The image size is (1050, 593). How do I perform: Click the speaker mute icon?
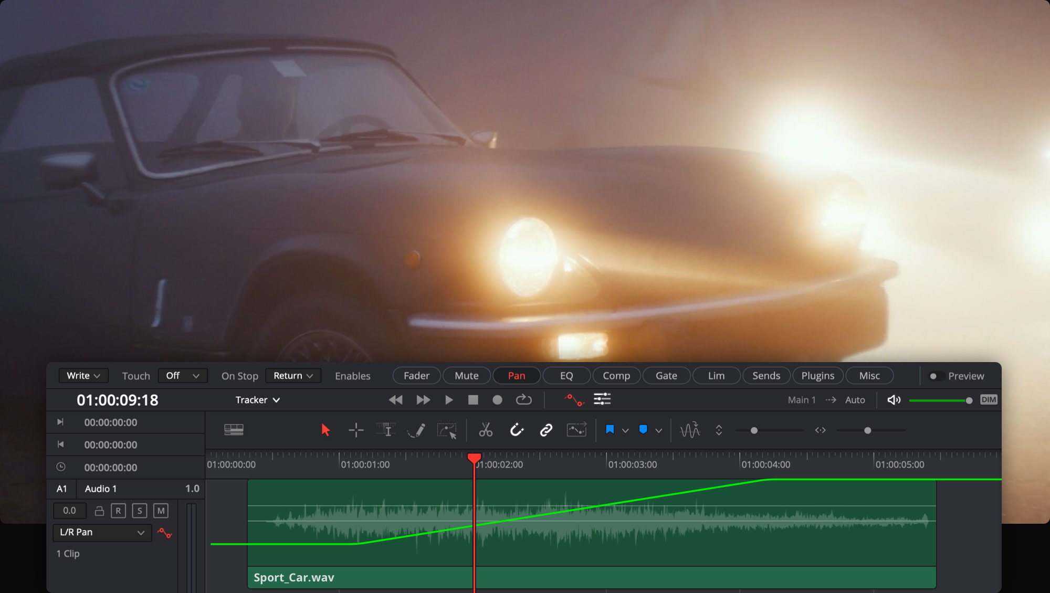pyautogui.click(x=894, y=400)
